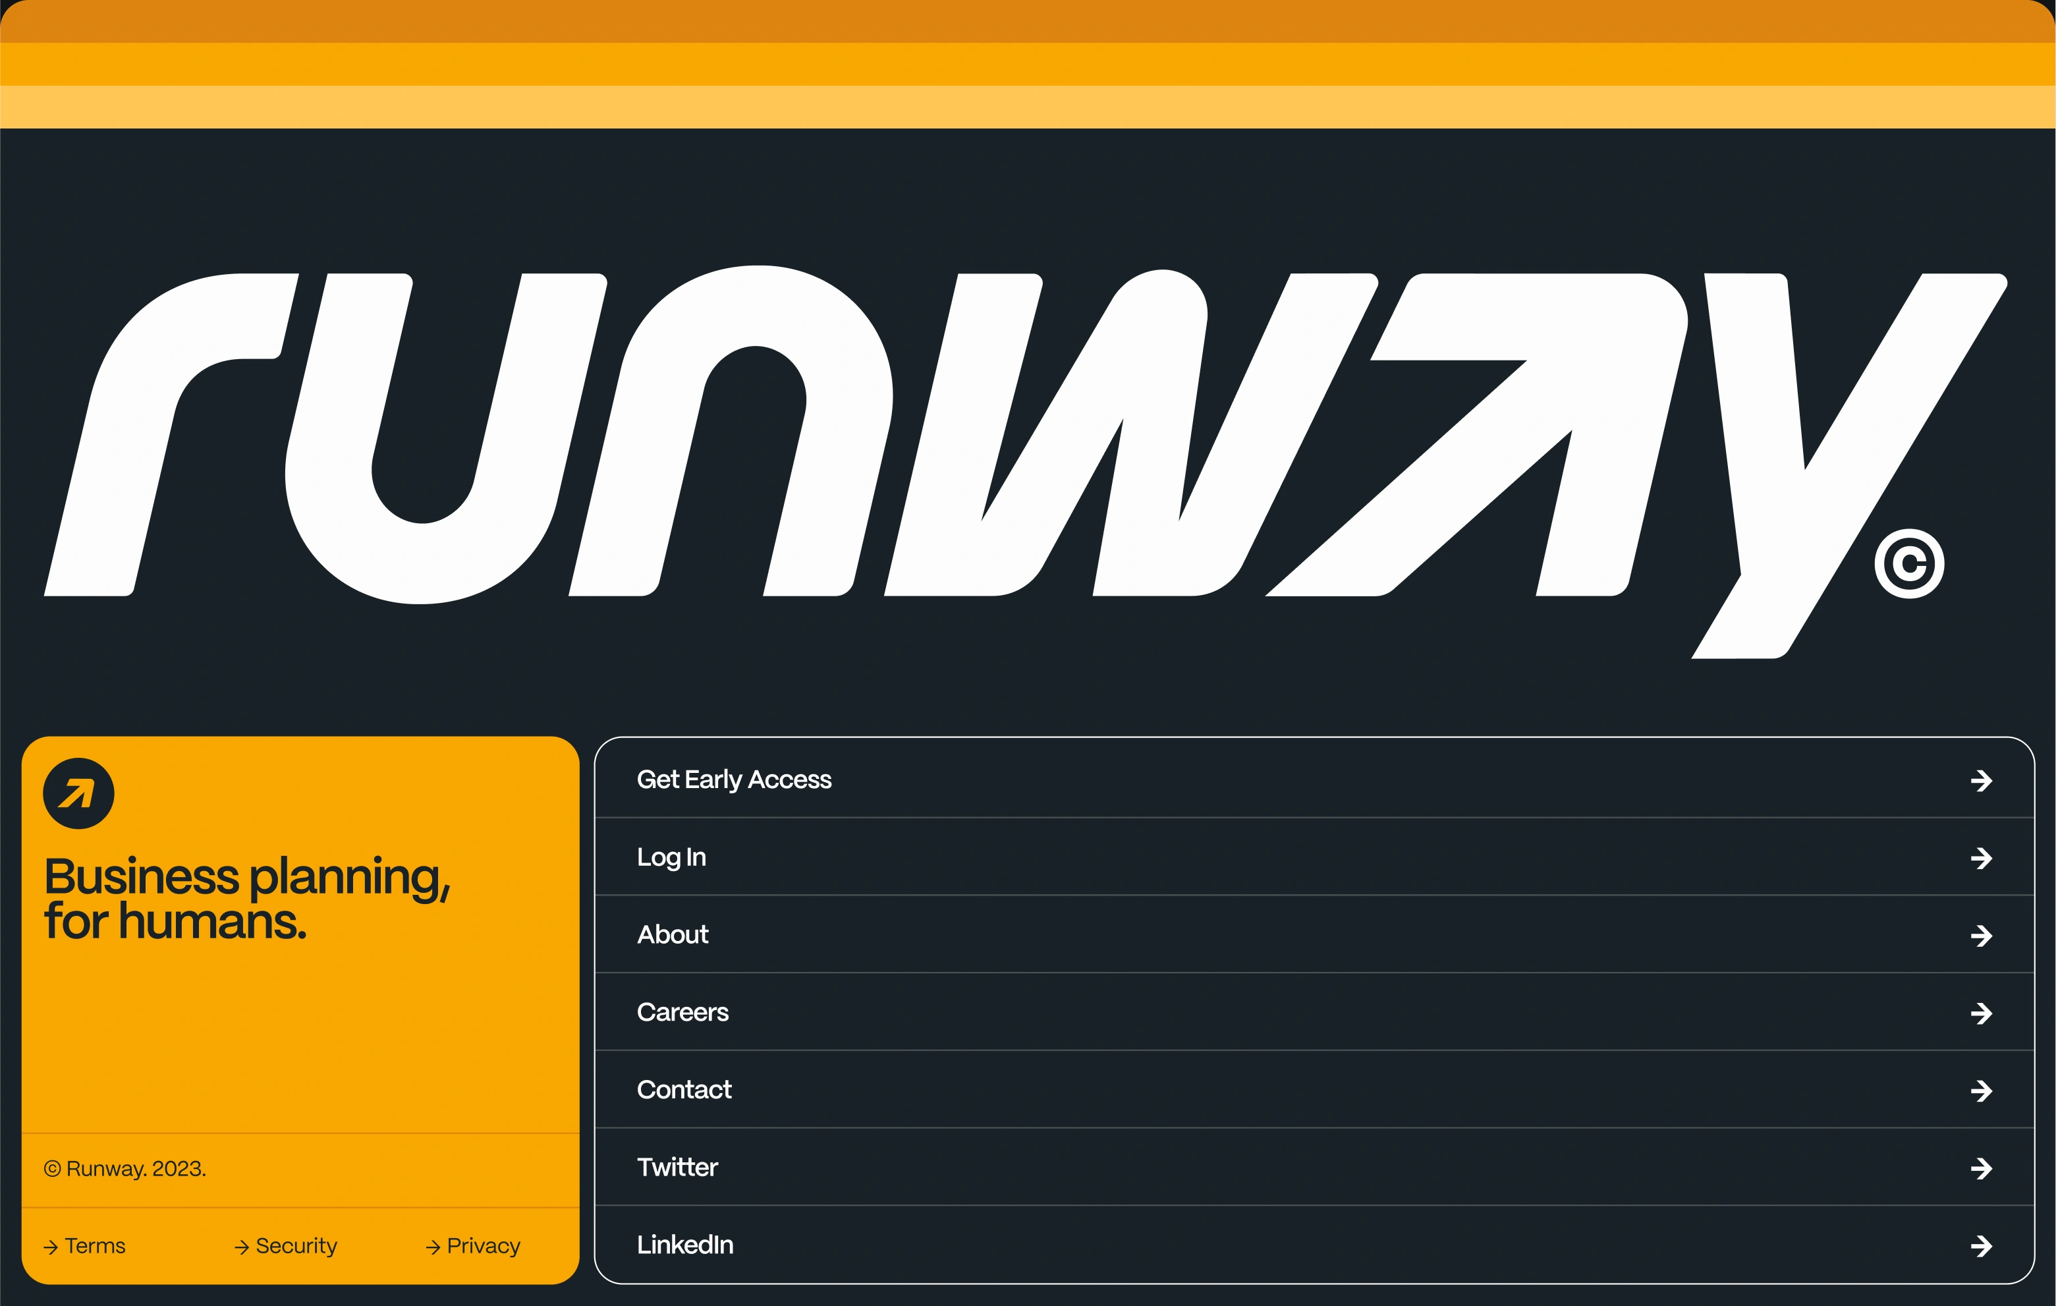
Task: Open the Contact page
Action: click(684, 1090)
